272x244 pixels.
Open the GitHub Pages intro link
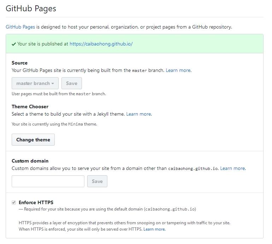(20, 27)
